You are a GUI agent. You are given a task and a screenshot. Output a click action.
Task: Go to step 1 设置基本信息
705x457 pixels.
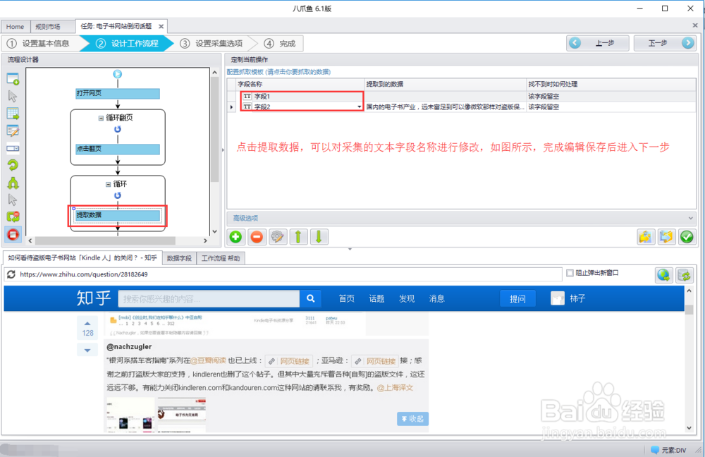click(x=42, y=43)
